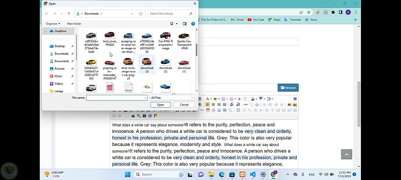401x180 pixels.
Task: Select the download (3) image file
Action: click(x=147, y=65)
